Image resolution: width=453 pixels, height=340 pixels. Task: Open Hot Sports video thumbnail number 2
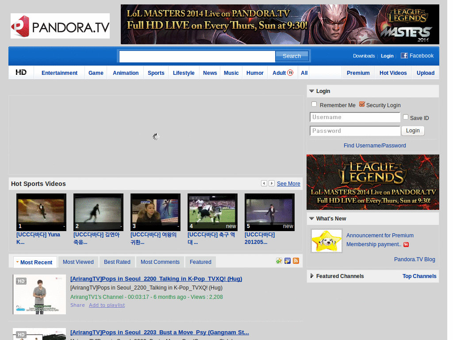(98, 212)
